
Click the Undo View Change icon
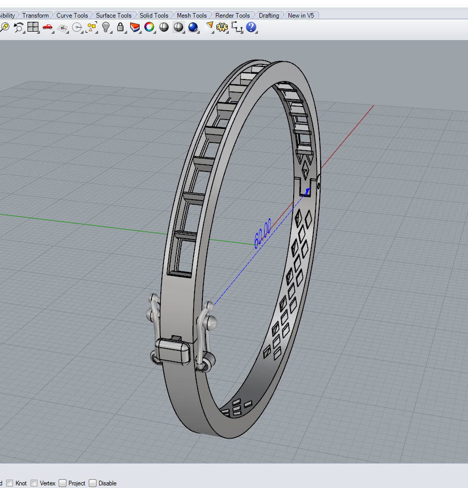click(x=19, y=28)
